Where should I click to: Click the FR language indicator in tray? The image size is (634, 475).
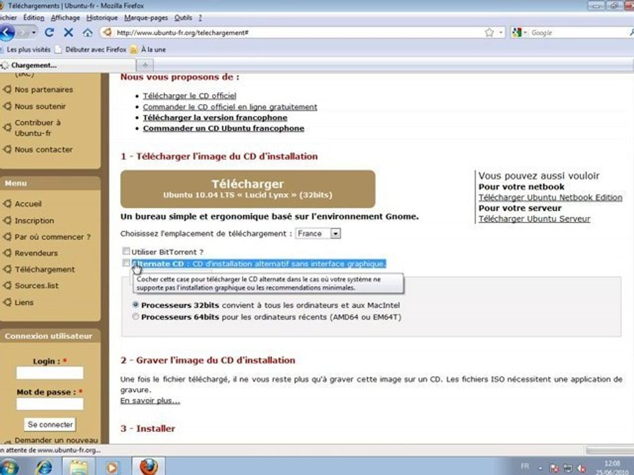click(x=525, y=466)
